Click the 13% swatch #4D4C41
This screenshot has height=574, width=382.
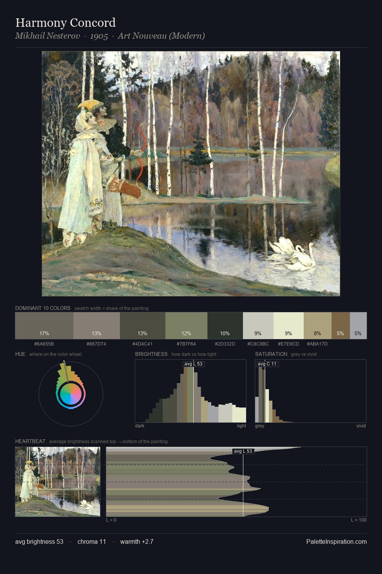142,326
